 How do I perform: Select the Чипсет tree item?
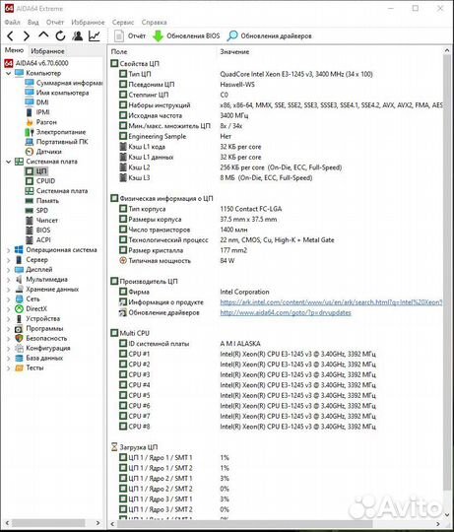pos(41,221)
